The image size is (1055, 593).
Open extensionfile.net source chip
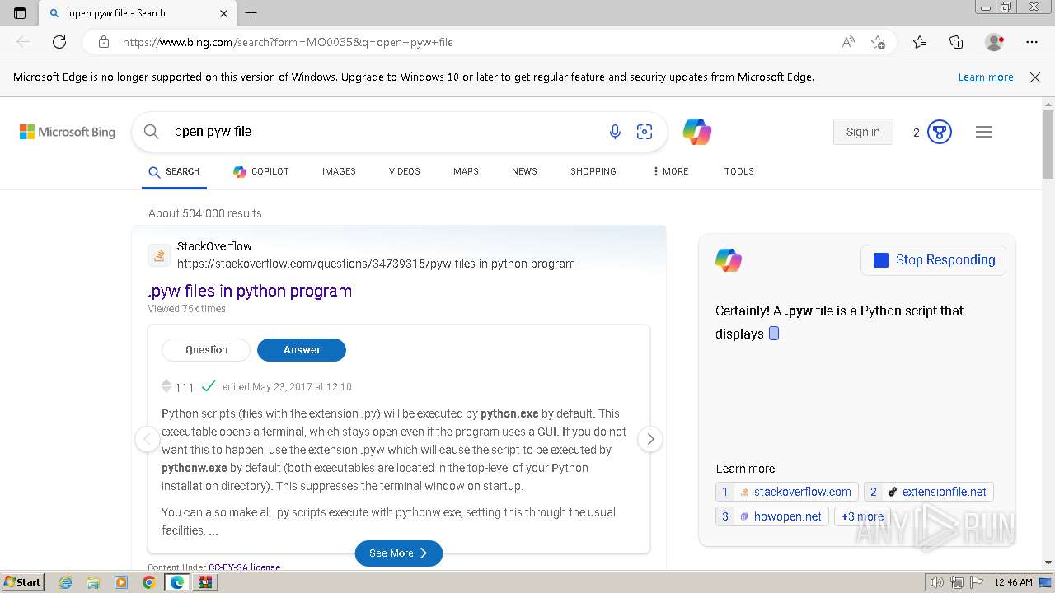point(929,492)
